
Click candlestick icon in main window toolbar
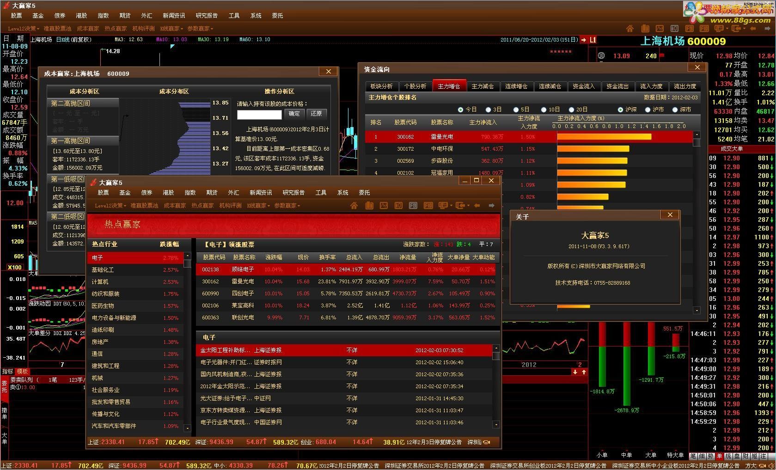click(674, 29)
